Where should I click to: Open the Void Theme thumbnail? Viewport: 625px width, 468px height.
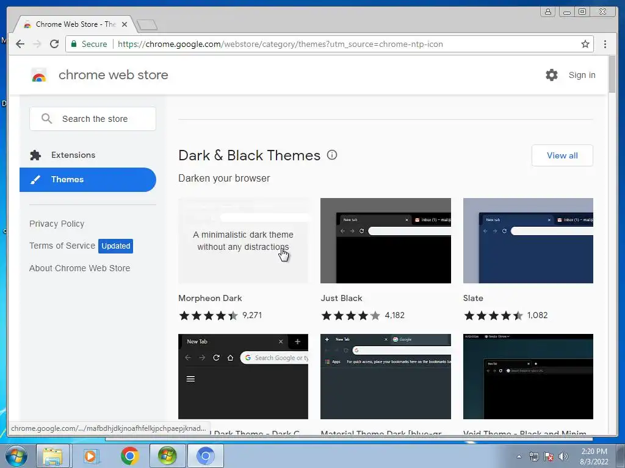click(528, 377)
